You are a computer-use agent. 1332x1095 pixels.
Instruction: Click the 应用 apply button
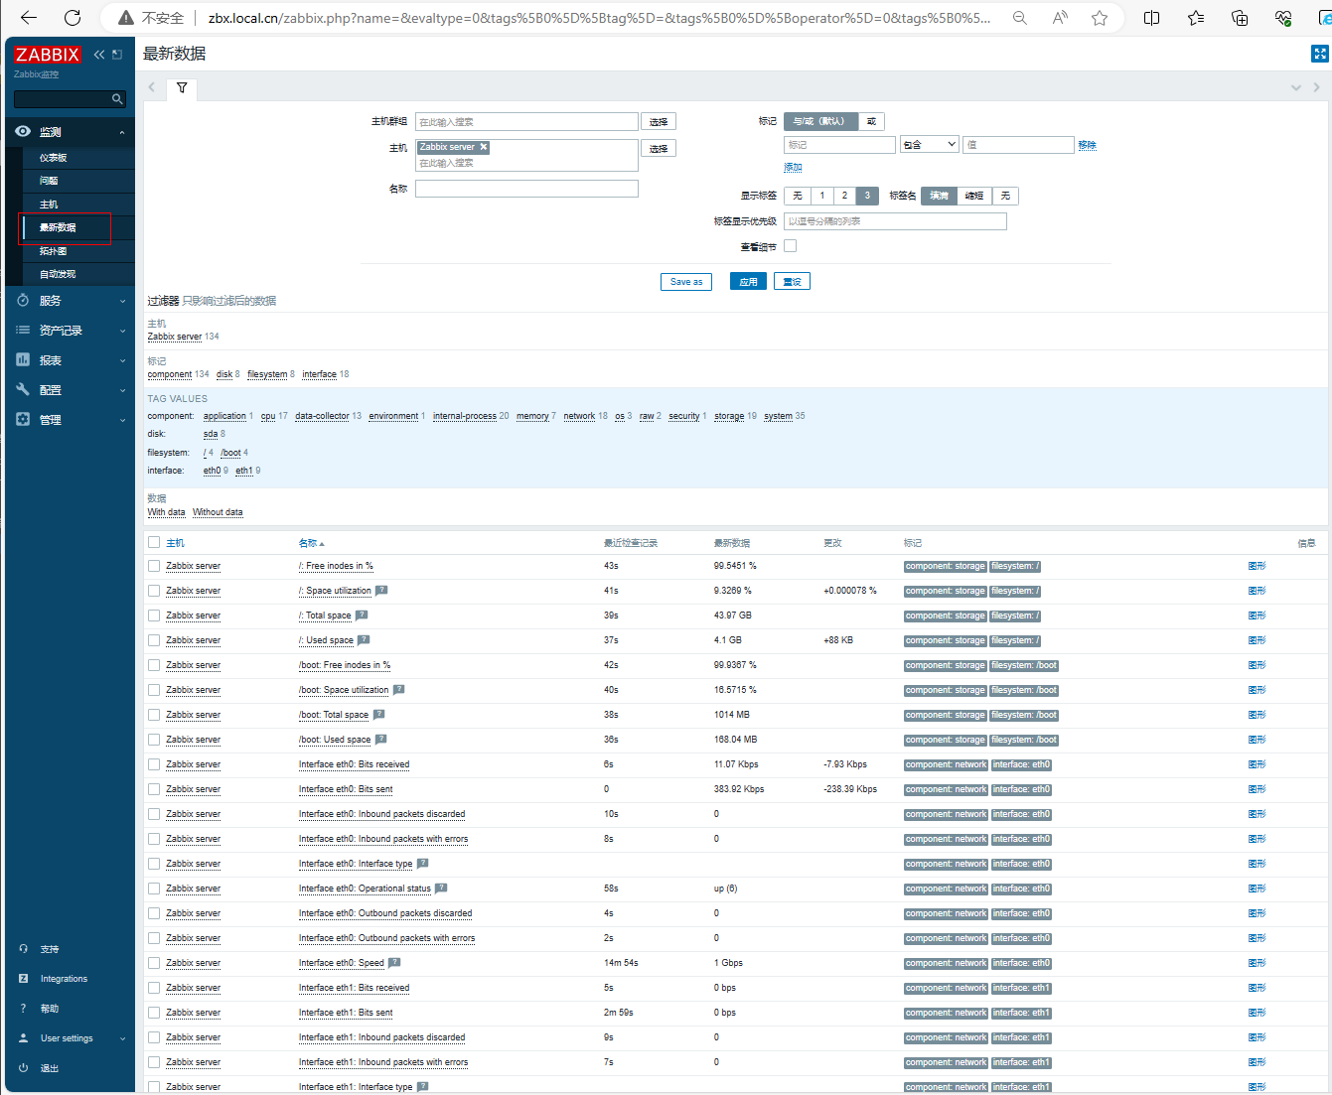(748, 282)
